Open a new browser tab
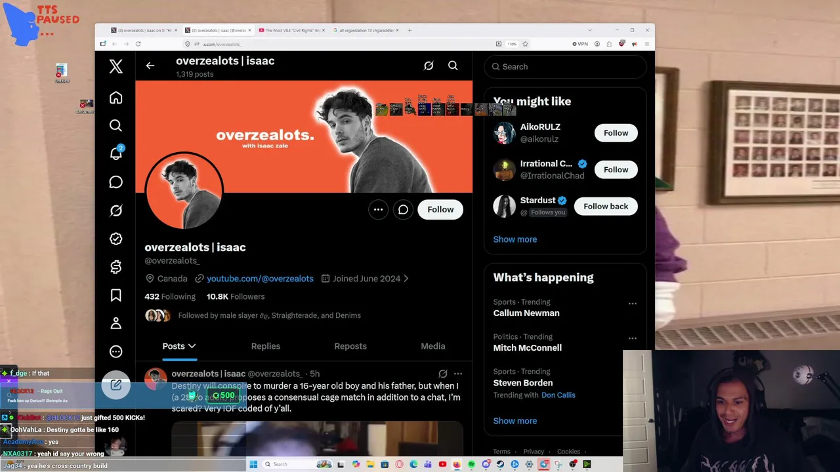This screenshot has width=840, height=472. click(x=410, y=30)
